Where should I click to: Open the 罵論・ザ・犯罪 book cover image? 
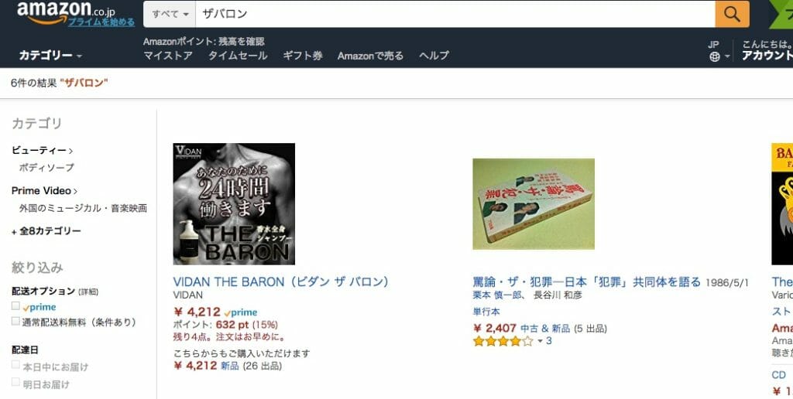tap(534, 204)
